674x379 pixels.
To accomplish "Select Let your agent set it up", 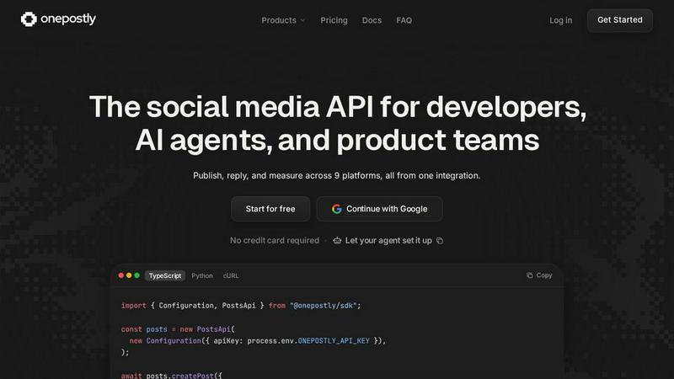I will tap(388, 241).
